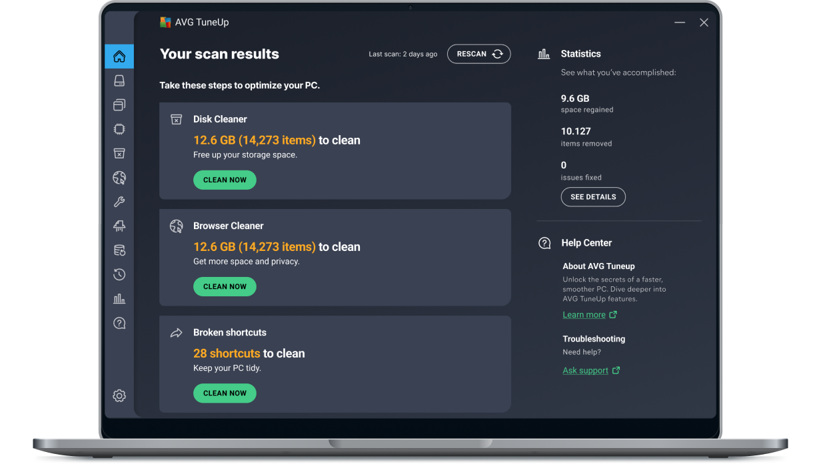
Task: Click the 'Disk Cleaner' card title
Action: point(220,119)
